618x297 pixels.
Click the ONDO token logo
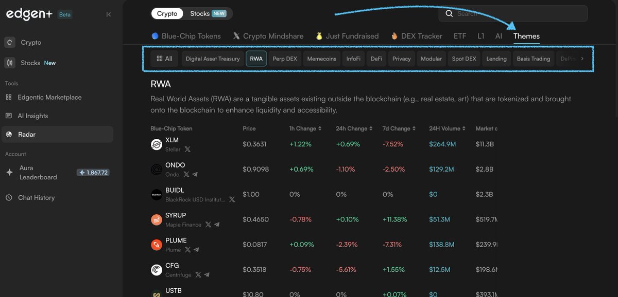point(157,170)
